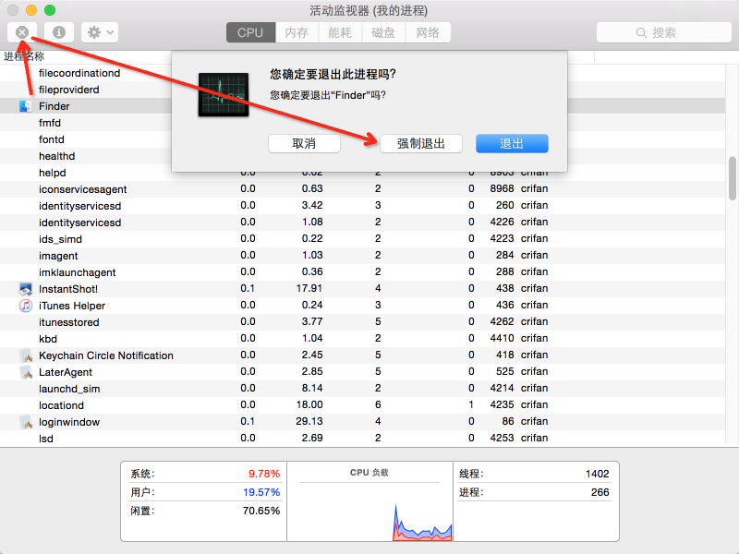This screenshot has height=554, width=739.
Task: Click the blue 退出 button
Action: click(512, 144)
